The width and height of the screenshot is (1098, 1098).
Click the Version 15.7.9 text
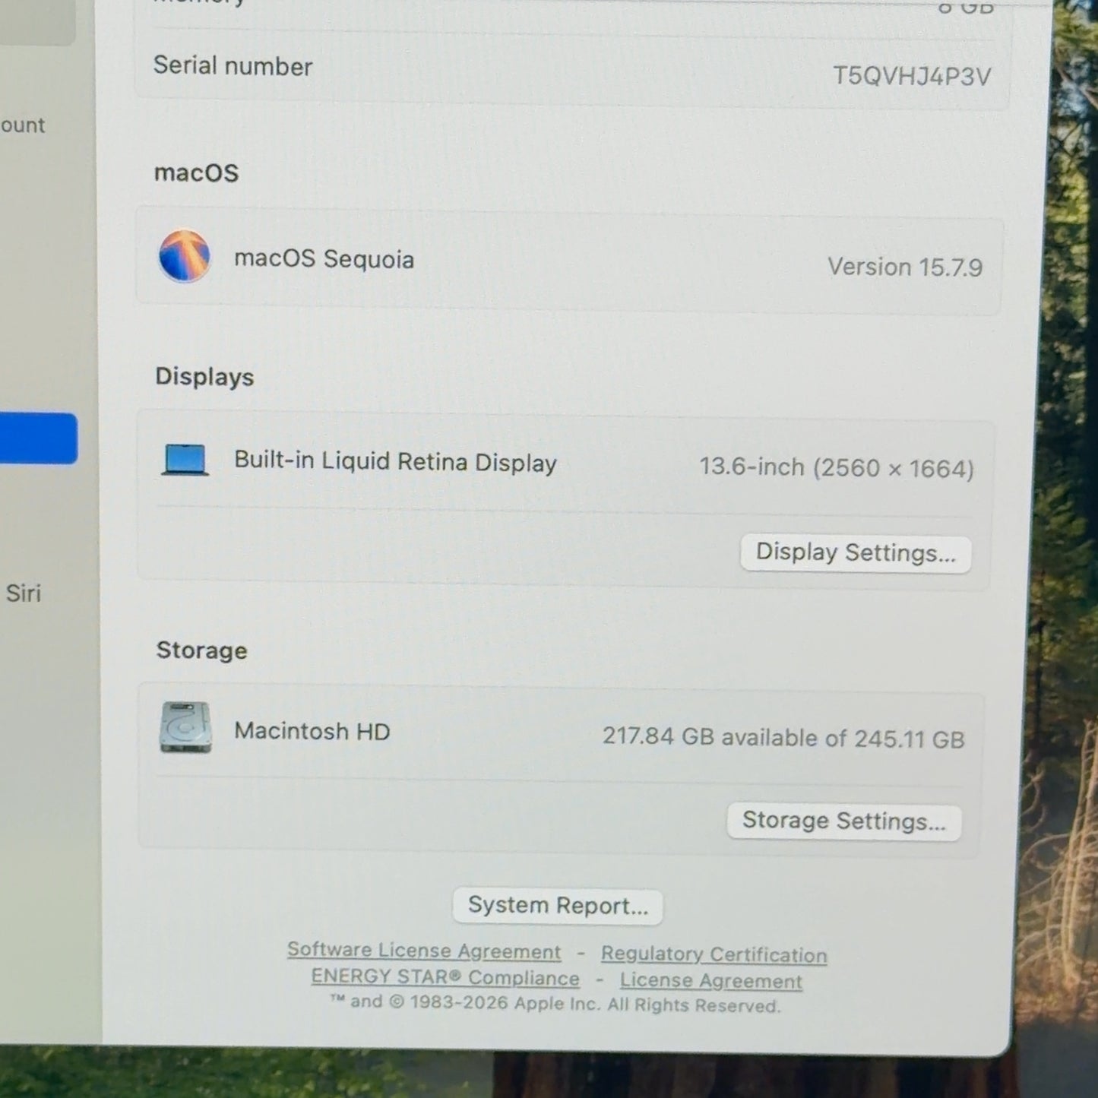[x=905, y=267]
